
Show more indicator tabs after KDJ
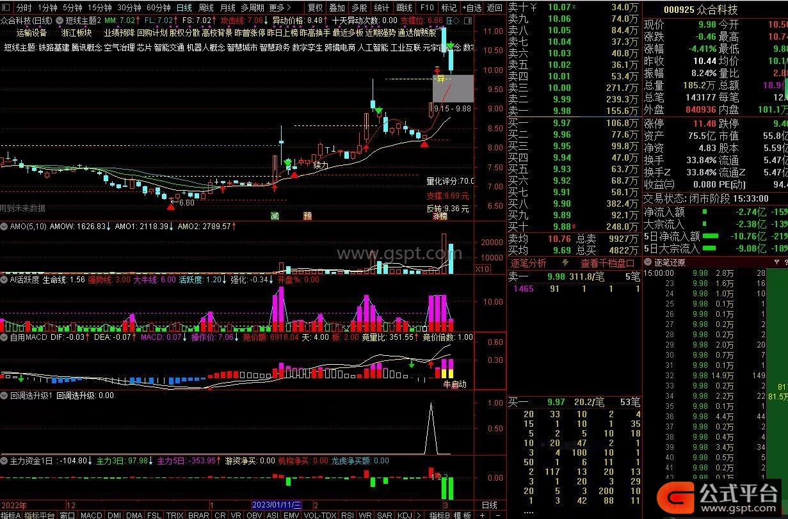[x=419, y=515]
